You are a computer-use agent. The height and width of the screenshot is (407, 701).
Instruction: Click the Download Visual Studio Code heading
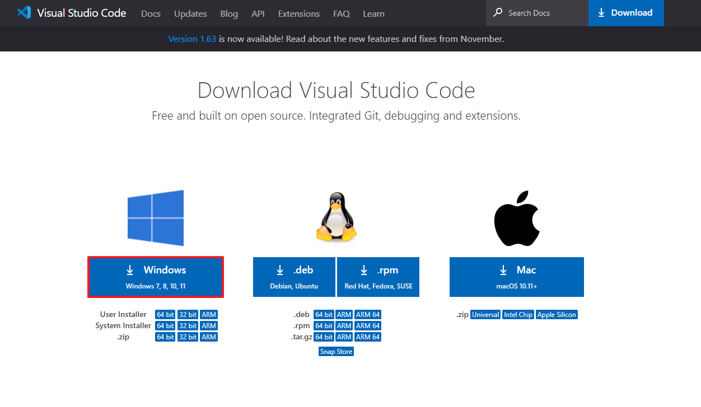(336, 90)
